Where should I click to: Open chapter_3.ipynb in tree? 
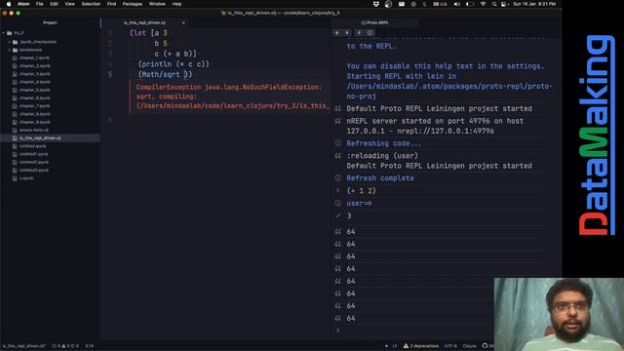pyautogui.click(x=35, y=74)
